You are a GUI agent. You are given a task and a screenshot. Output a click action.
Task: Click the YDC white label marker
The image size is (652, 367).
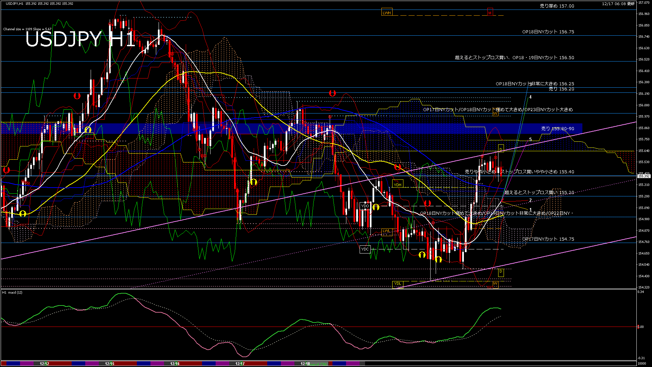[x=365, y=249]
